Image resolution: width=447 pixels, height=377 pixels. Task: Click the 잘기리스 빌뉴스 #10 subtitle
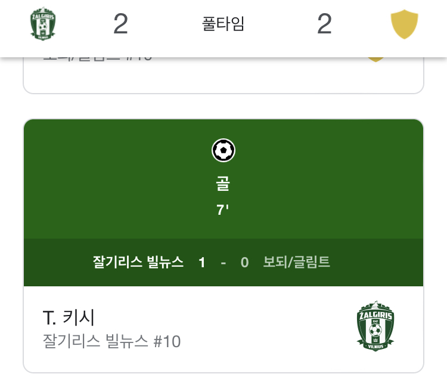click(111, 341)
